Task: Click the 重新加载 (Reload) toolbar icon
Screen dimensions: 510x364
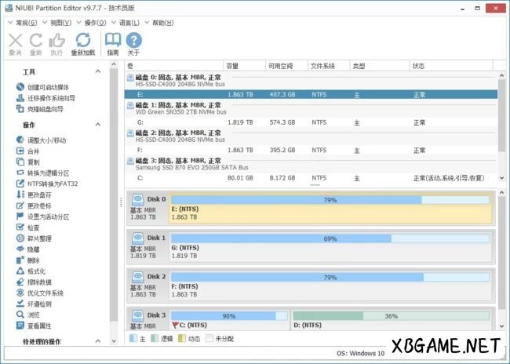Action: point(82,42)
